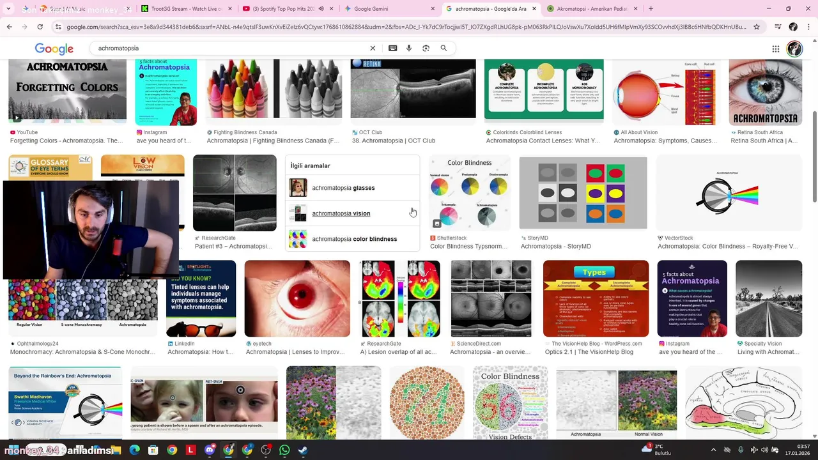This screenshot has width=818, height=460.
Task: Open Retina South Africa blue eye image
Action: (x=766, y=92)
